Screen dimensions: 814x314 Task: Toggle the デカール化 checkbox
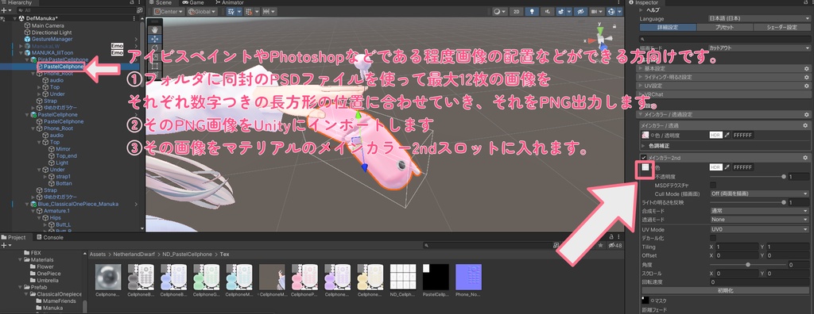click(713, 238)
